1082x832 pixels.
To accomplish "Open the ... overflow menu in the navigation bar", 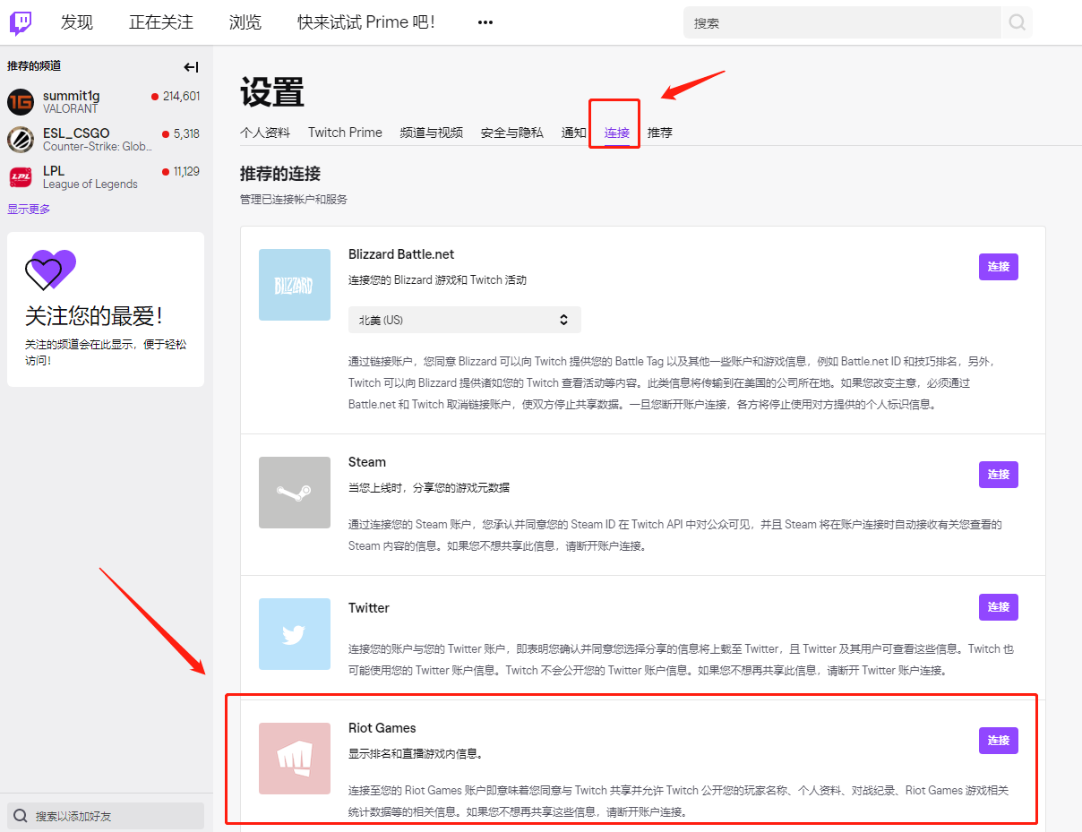I will click(x=485, y=21).
